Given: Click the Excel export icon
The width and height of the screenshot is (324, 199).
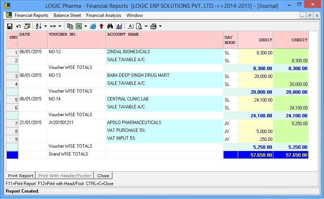Looking at the screenshot, I should [79, 26].
